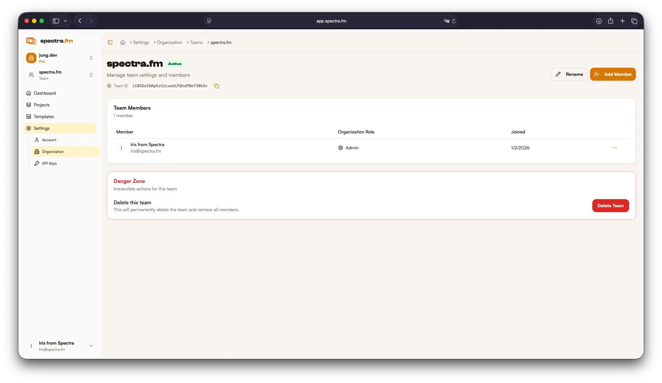Expand spectra.fm team switcher

91,75
